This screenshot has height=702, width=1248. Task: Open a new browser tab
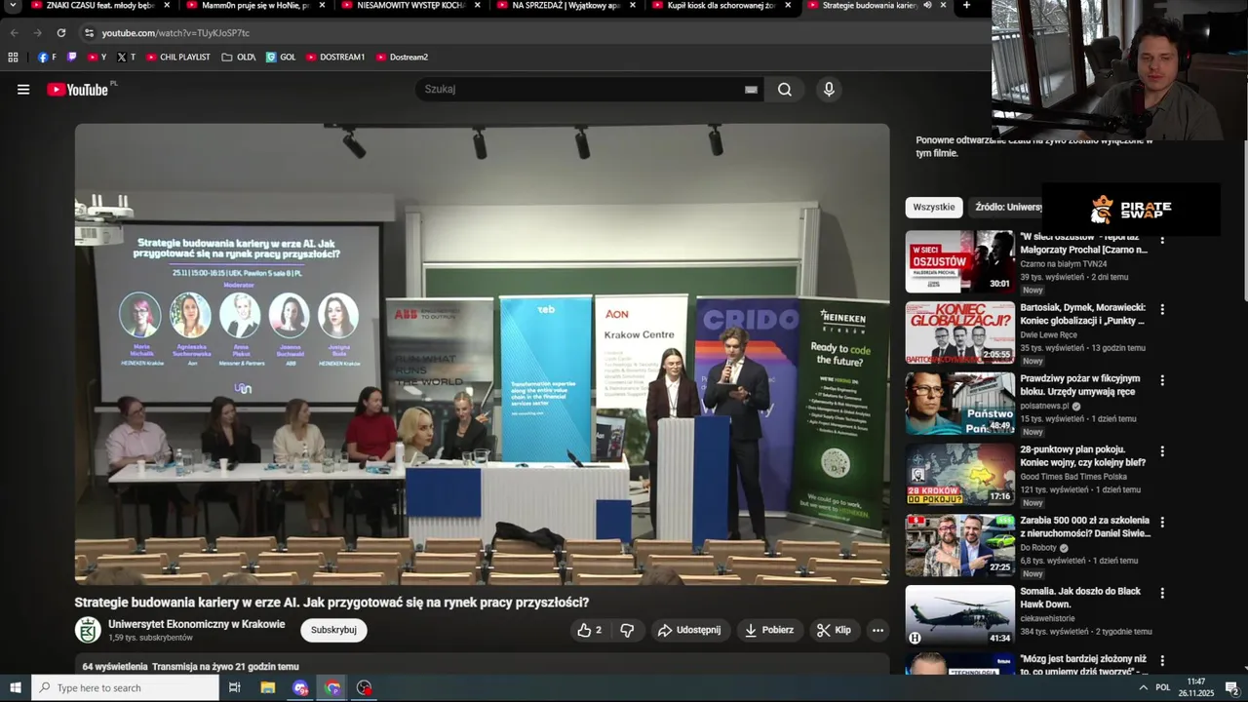[966, 6]
